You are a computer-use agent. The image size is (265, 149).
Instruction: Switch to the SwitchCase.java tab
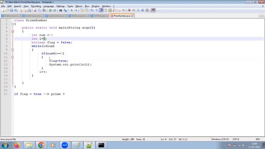(x=33, y=16)
